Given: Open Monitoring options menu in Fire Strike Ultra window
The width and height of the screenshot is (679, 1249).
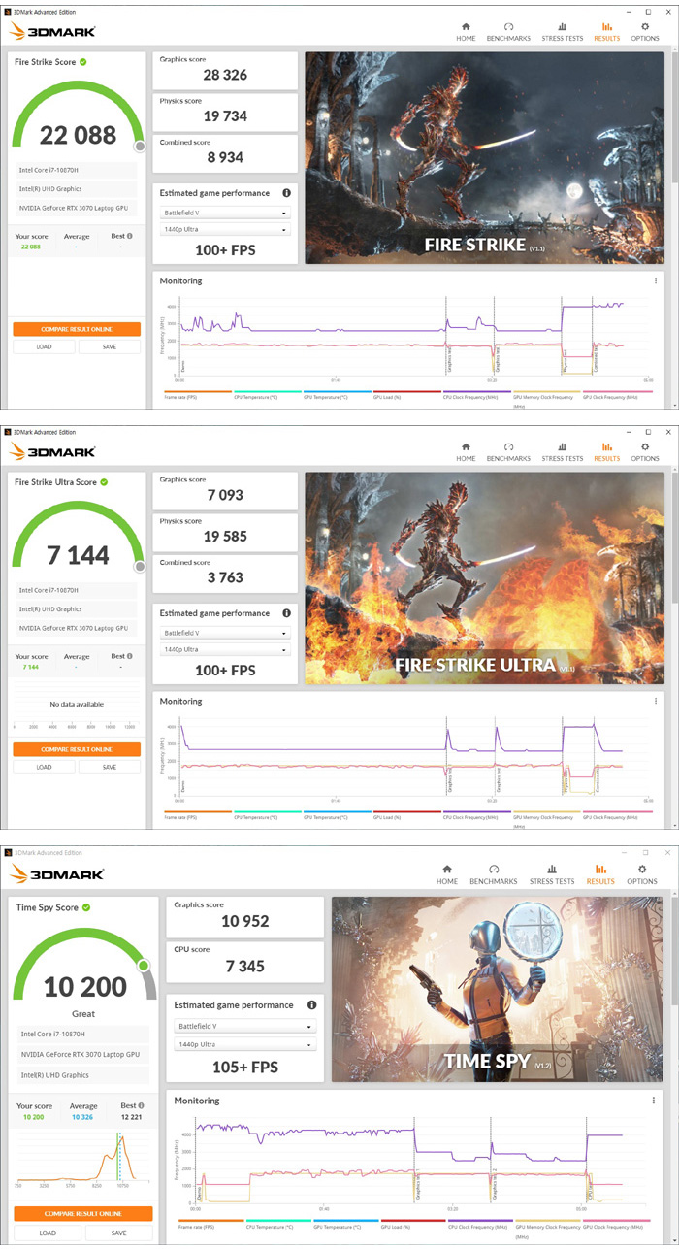Looking at the screenshot, I should 657,701.
